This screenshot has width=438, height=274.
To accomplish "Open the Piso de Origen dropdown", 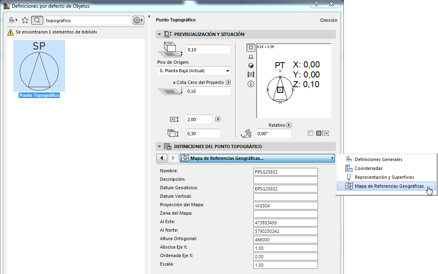I will [194, 71].
